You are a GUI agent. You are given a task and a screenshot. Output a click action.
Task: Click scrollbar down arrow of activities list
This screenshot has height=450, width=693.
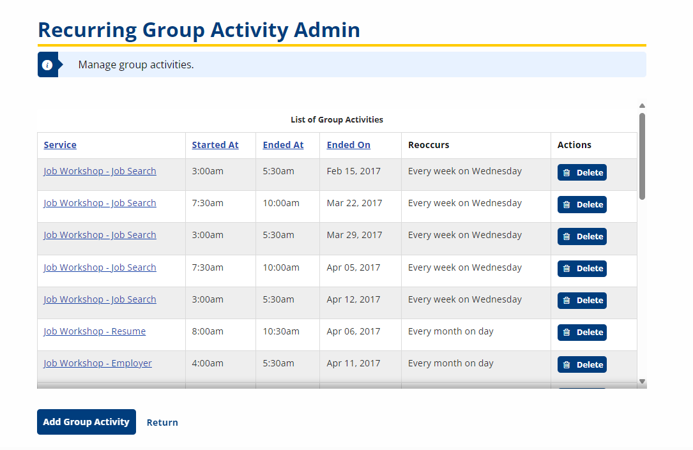click(x=642, y=382)
